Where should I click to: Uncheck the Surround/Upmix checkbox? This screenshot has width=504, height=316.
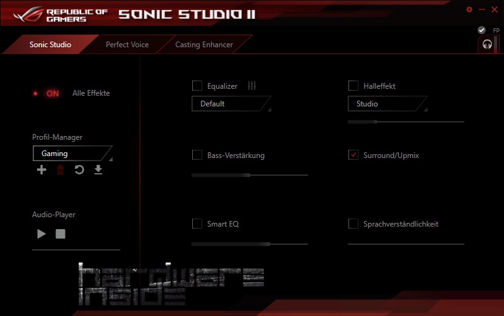353,155
